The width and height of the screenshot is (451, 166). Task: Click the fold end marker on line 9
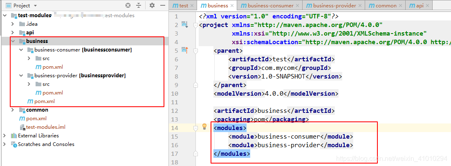click(195, 85)
